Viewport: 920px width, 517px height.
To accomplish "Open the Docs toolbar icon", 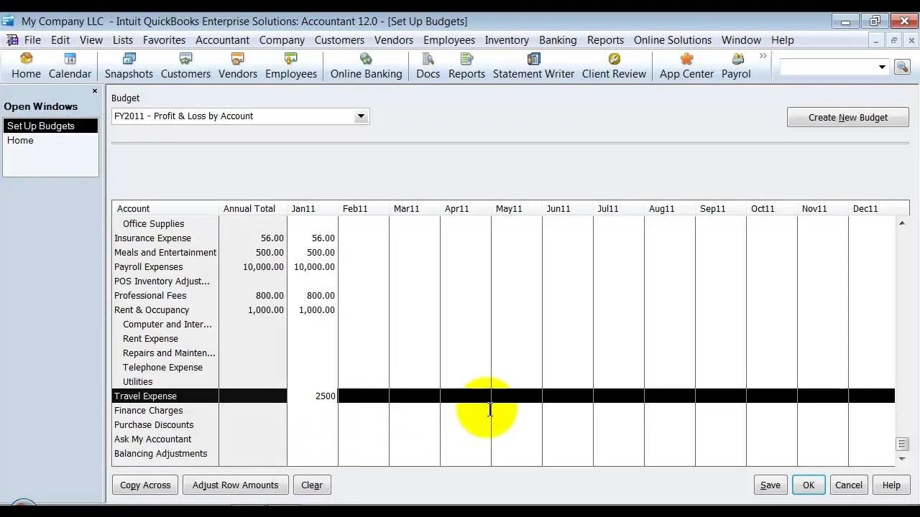I will (x=428, y=65).
